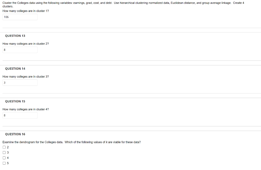This screenshot has width=261, height=170.
Task: Click the 'How many colleges are in cluster 2?' prompt
Action: pyautogui.click(x=25, y=44)
